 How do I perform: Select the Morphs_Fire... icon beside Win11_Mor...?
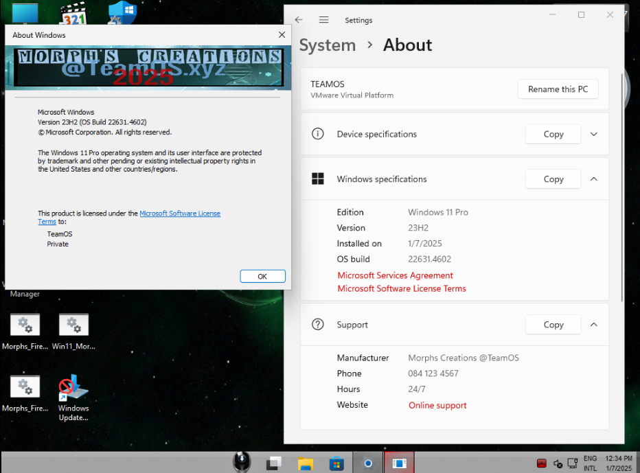(x=25, y=332)
